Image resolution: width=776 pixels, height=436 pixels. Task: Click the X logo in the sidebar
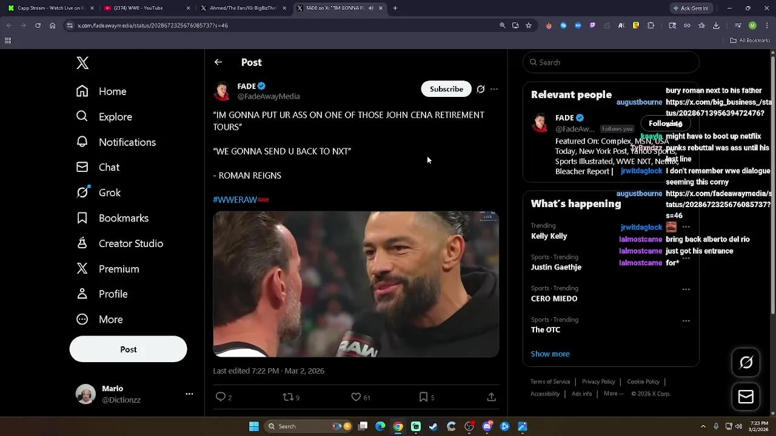pyautogui.click(x=82, y=63)
